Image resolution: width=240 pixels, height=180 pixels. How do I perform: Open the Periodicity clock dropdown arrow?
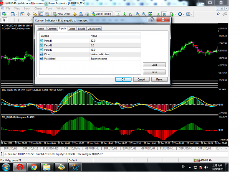(x=184, y=14)
